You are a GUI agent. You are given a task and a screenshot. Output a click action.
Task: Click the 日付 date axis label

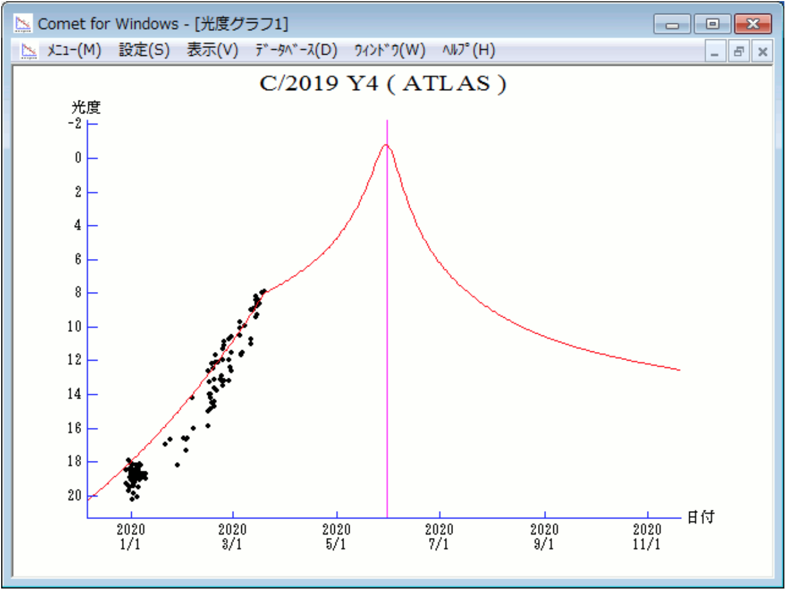[x=701, y=517]
